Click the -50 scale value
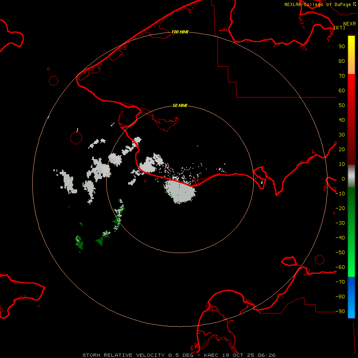Screen dimensions: 358x358 340,252
